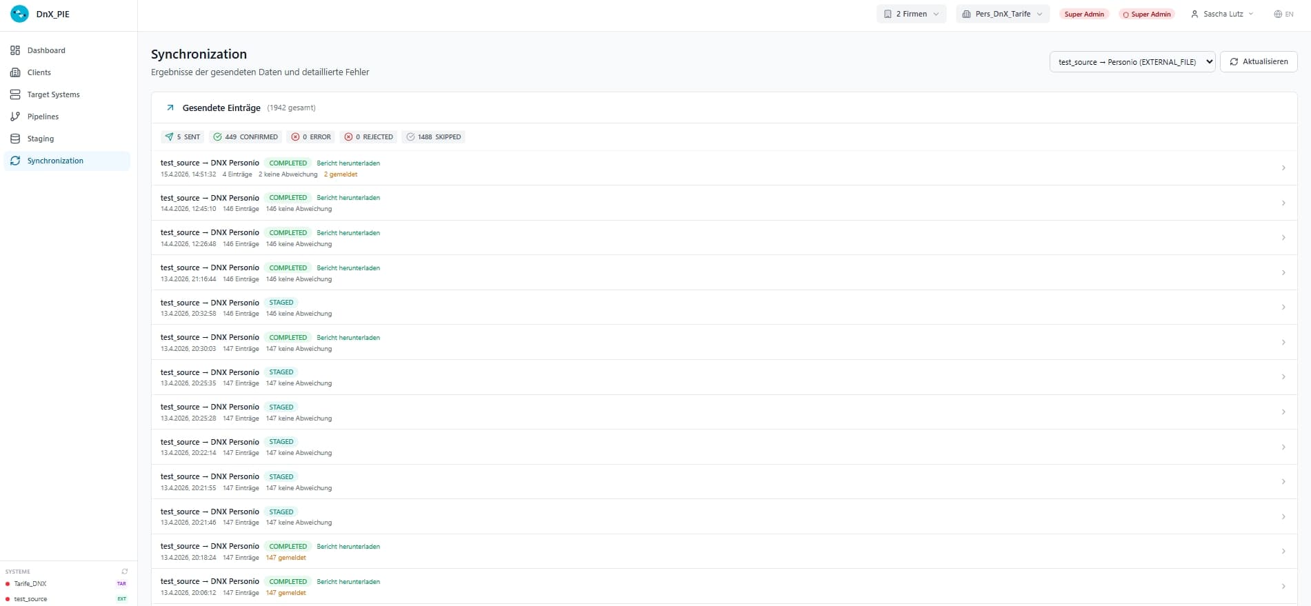Expand the 13.4.2026 20:25:28 entry chevron
Screen dimensions: 1311x606
[1283, 412]
